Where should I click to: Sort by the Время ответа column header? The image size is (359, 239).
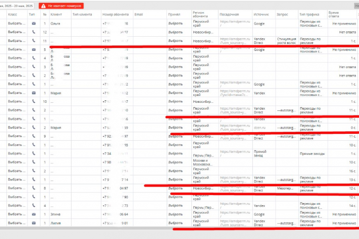click(x=334, y=14)
